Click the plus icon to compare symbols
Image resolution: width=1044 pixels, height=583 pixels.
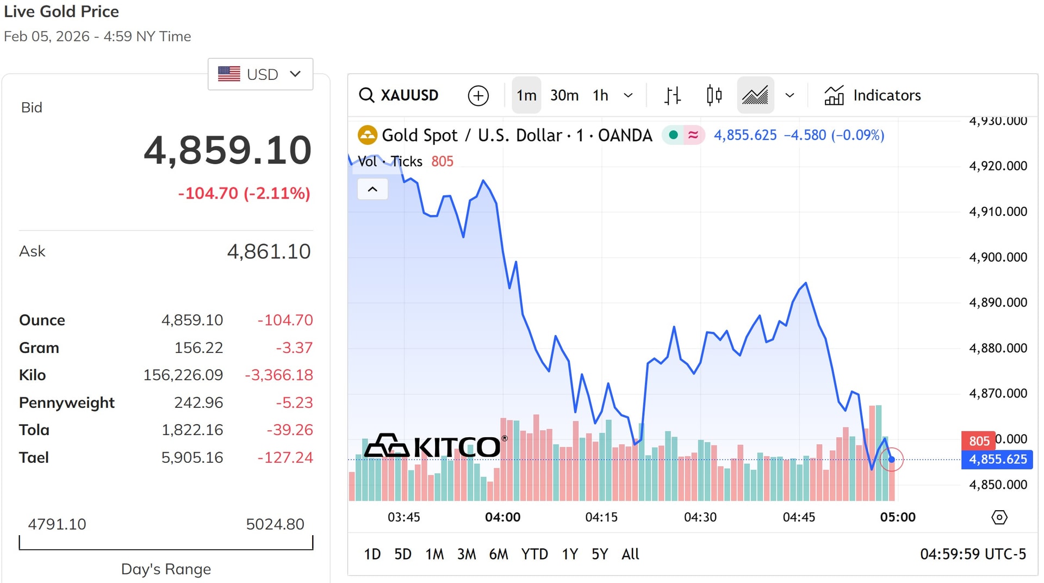pyautogui.click(x=477, y=95)
